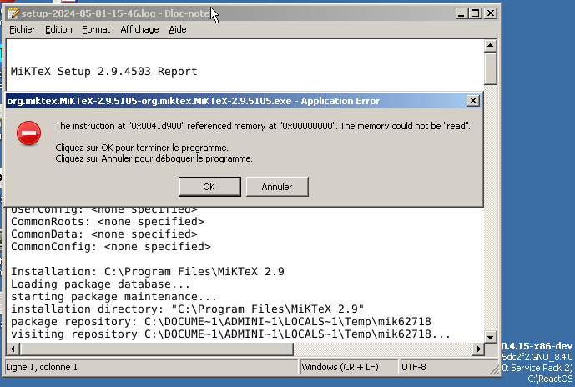Click the 'CommonData: <none specified>' line
575x387 pixels.
(103, 234)
